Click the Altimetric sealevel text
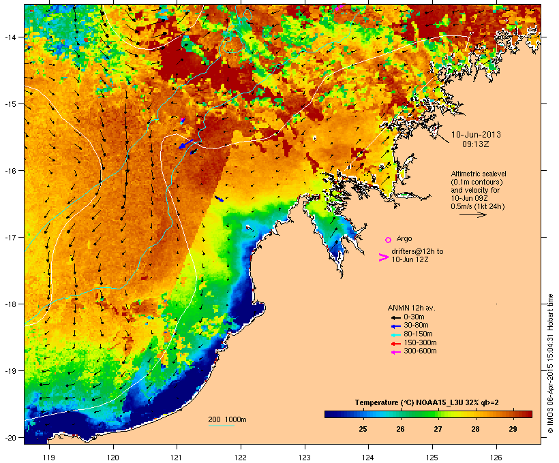 [x=479, y=174]
